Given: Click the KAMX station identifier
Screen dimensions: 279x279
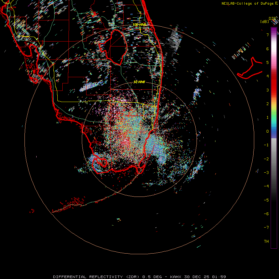Looking at the screenshot, I should [176, 277].
